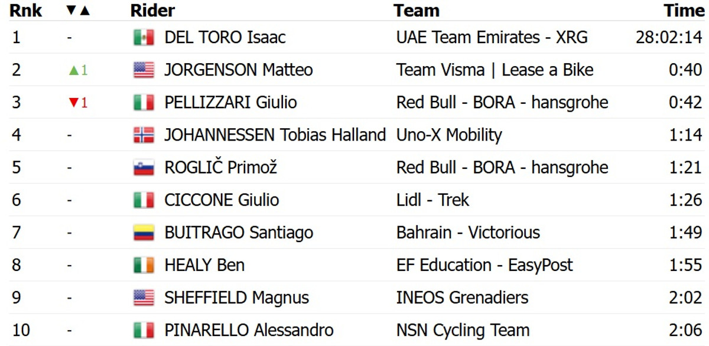The image size is (709, 346).
Task: Click the Norwegian flag beside Johannessen
Action: [144, 135]
